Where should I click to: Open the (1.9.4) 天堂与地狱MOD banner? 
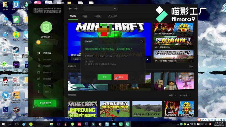(173, 29)
